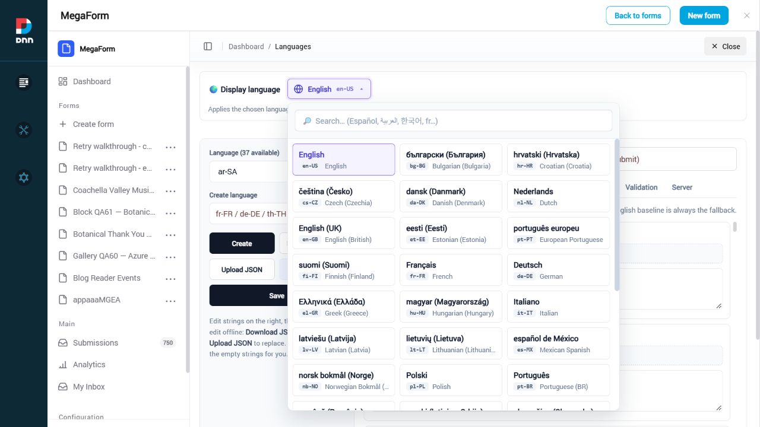The height and width of the screenshot is (427, 760).
Task: Collapse the Display language English dropdown
Action: point(330,89)
